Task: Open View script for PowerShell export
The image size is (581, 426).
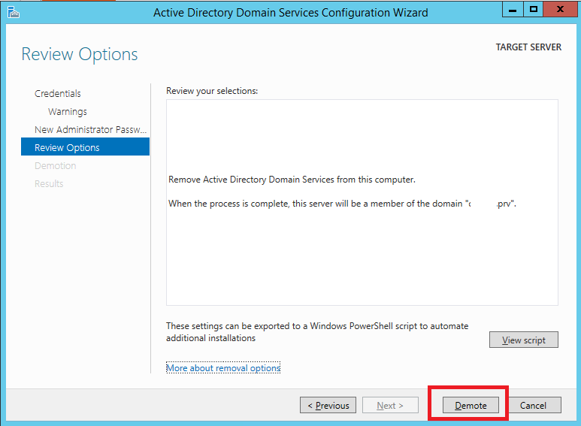Action: pyautogui.click(x=524, y=340)
